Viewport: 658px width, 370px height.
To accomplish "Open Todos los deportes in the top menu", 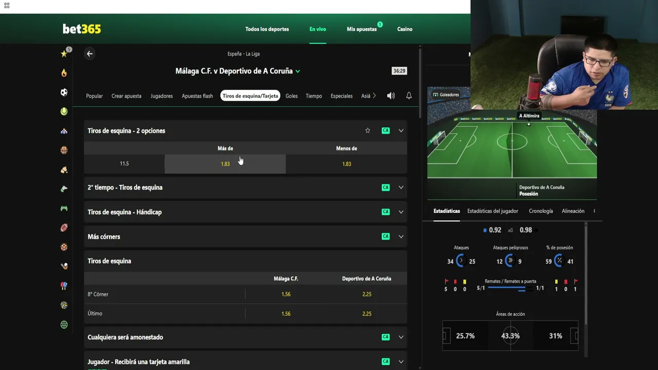I will [267, 29].
